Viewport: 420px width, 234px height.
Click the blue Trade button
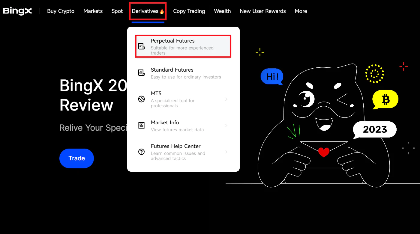tap(76, 158)
